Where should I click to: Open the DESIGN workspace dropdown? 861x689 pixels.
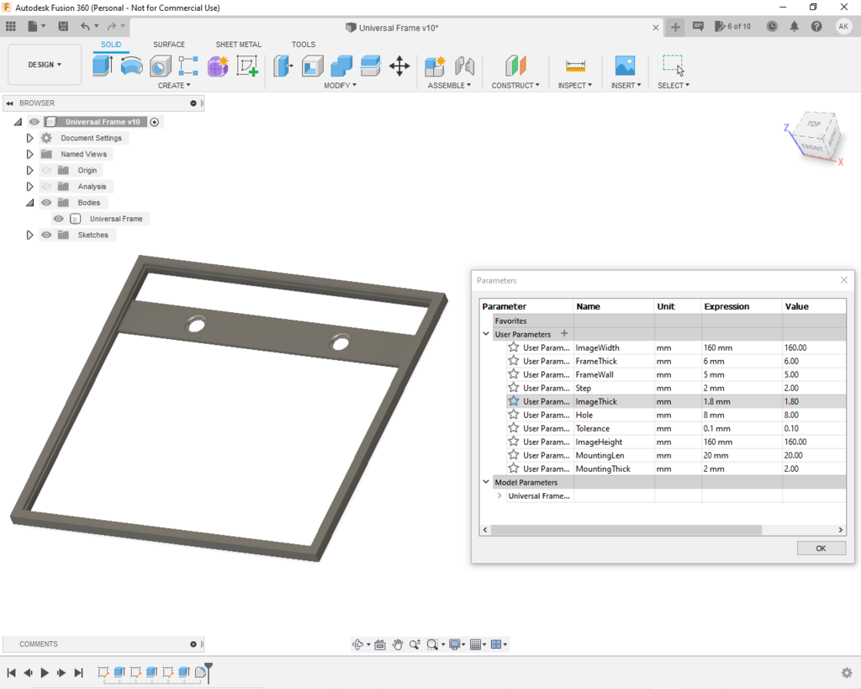coord(45,65)
